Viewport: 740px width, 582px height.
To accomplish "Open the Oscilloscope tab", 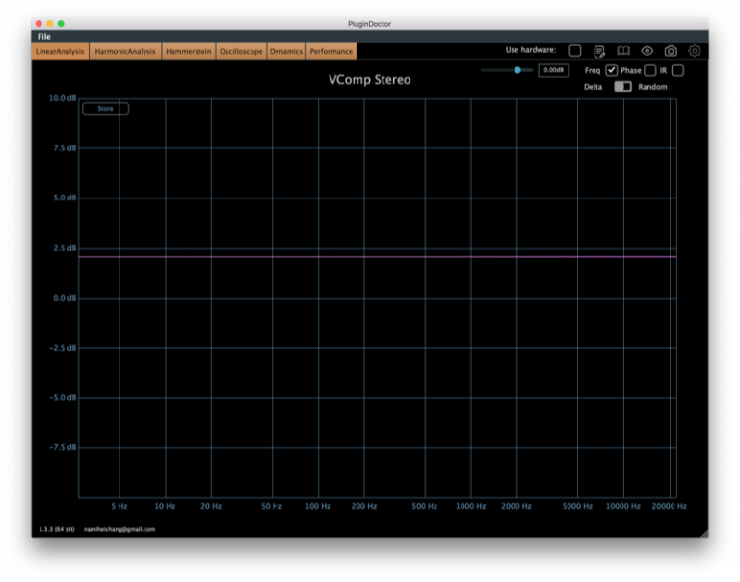I will [x=241, y=51].
